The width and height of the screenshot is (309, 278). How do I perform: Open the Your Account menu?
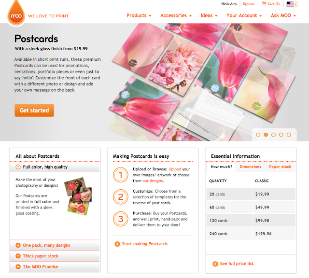(x=244, y=15)
